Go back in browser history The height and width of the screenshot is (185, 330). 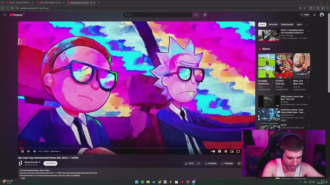pos(3,8)
